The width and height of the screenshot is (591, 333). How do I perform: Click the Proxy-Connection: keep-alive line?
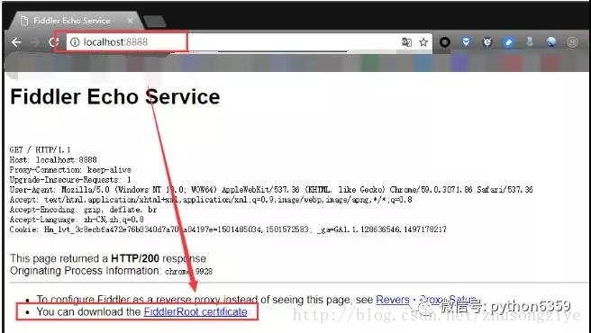click(x=70, y=170)
